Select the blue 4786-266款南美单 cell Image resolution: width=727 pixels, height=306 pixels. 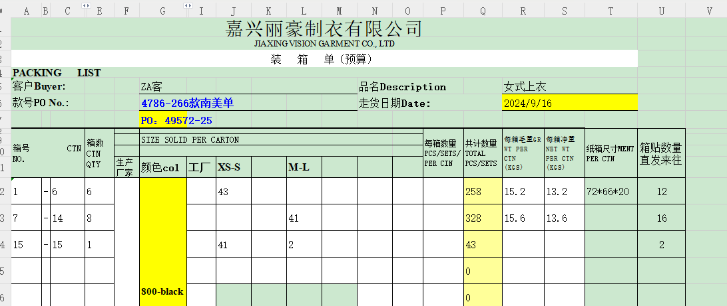[x=248, y=103]
